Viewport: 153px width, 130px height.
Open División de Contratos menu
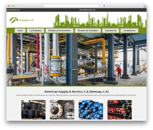(x=88, y=30)
